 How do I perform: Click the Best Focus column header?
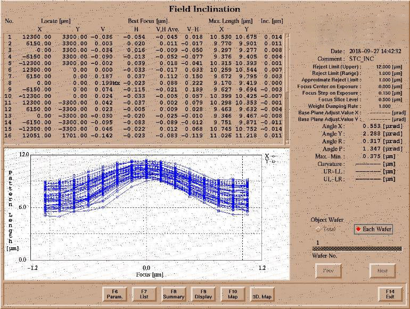point(147,21)
